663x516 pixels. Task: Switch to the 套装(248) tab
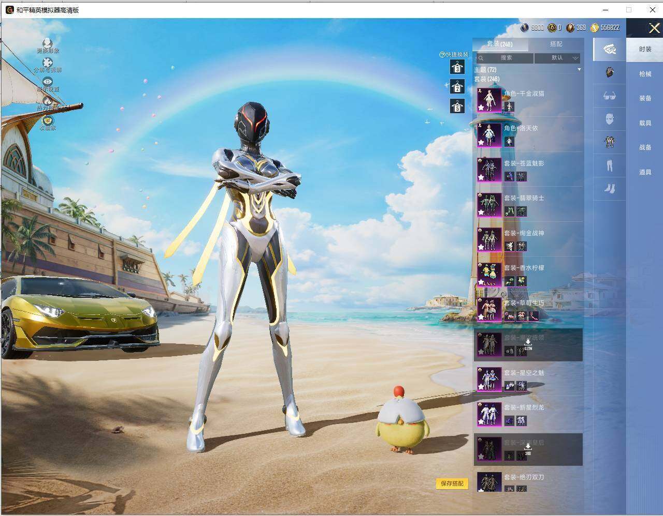(x=500, y=44)
